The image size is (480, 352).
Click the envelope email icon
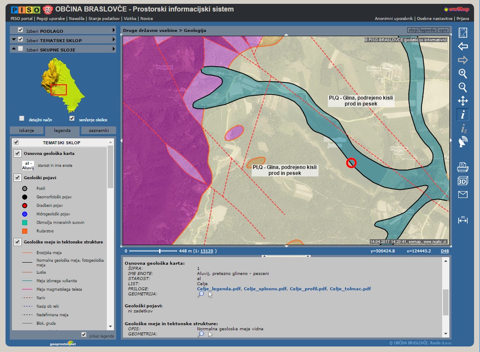463,195
